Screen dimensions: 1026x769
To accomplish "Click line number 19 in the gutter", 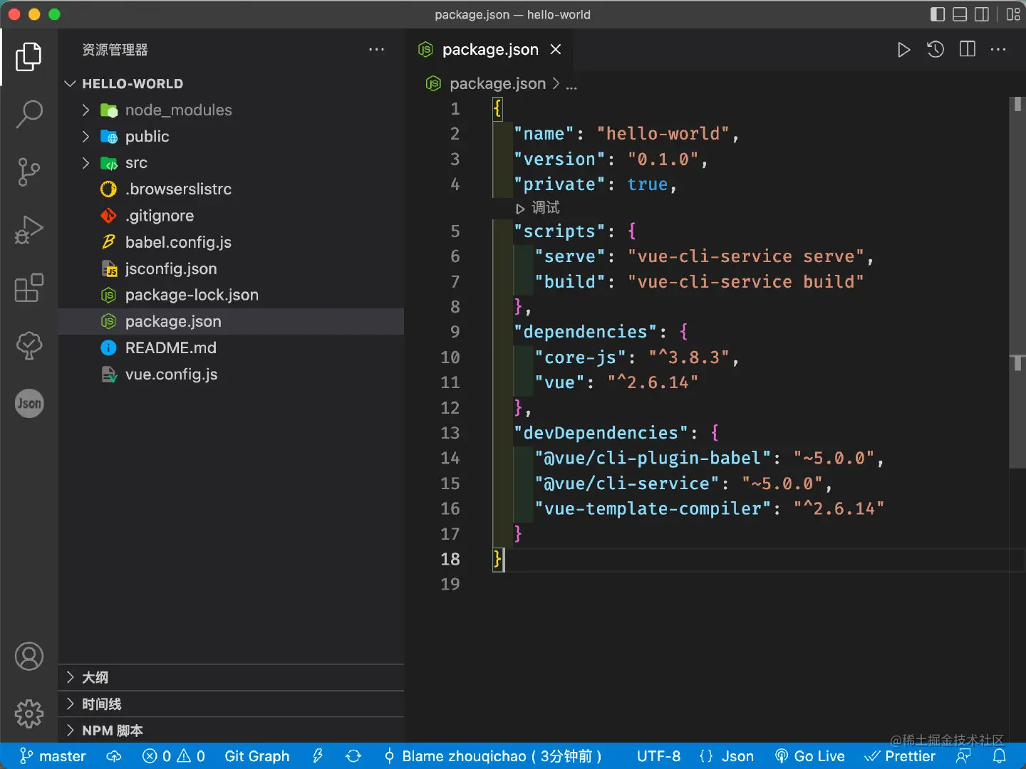I will tap(450, 584).
